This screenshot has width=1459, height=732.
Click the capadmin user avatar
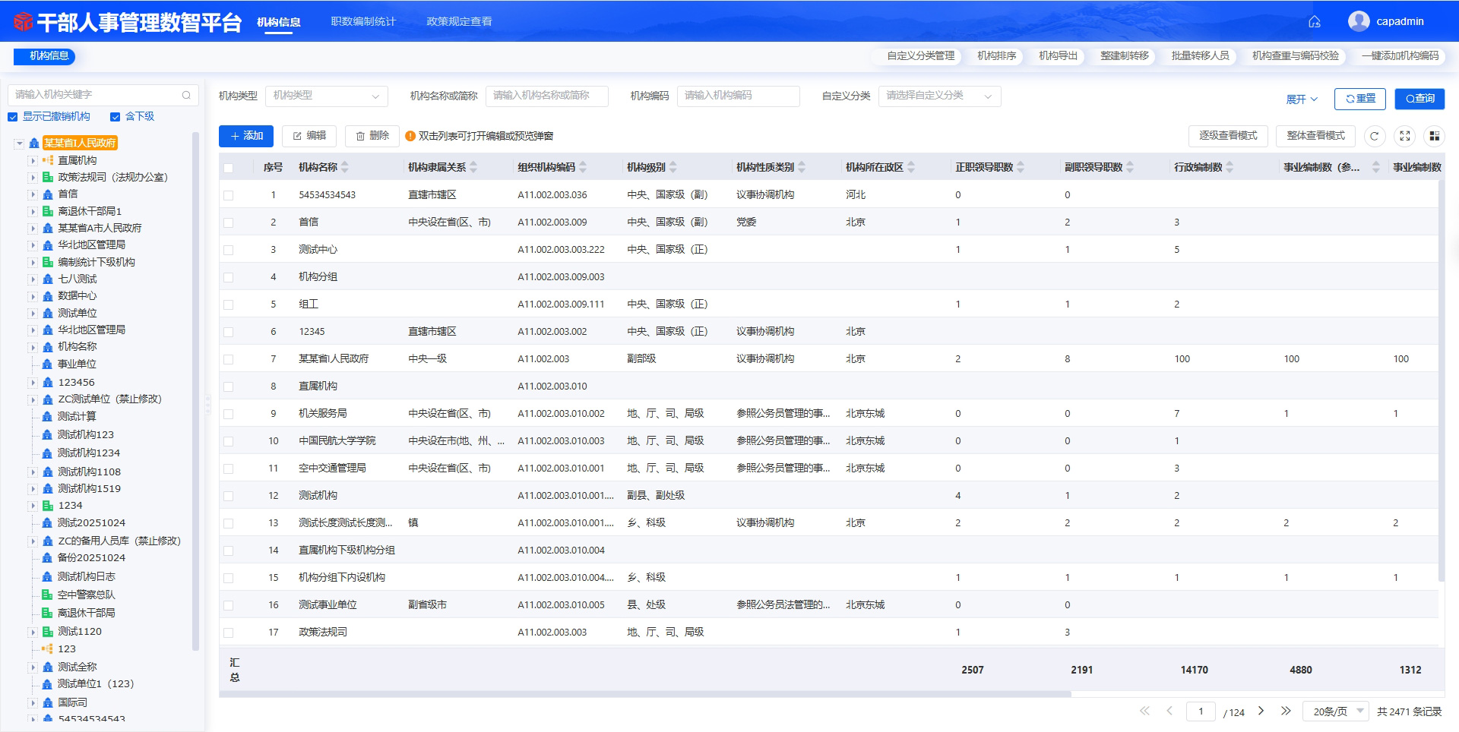click(x=1359, y=21)
